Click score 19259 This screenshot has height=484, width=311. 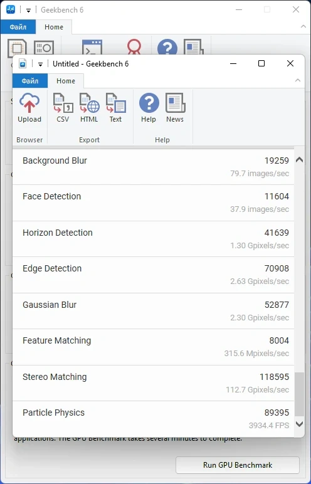tap(277, 160)
